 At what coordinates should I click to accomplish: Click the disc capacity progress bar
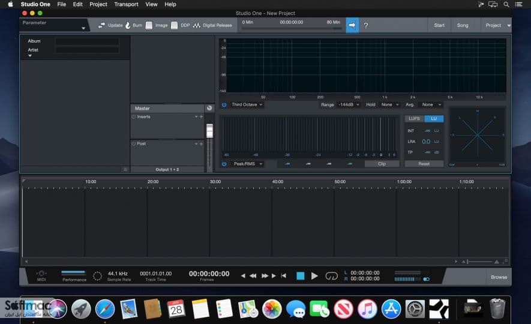tap(291, 29)
